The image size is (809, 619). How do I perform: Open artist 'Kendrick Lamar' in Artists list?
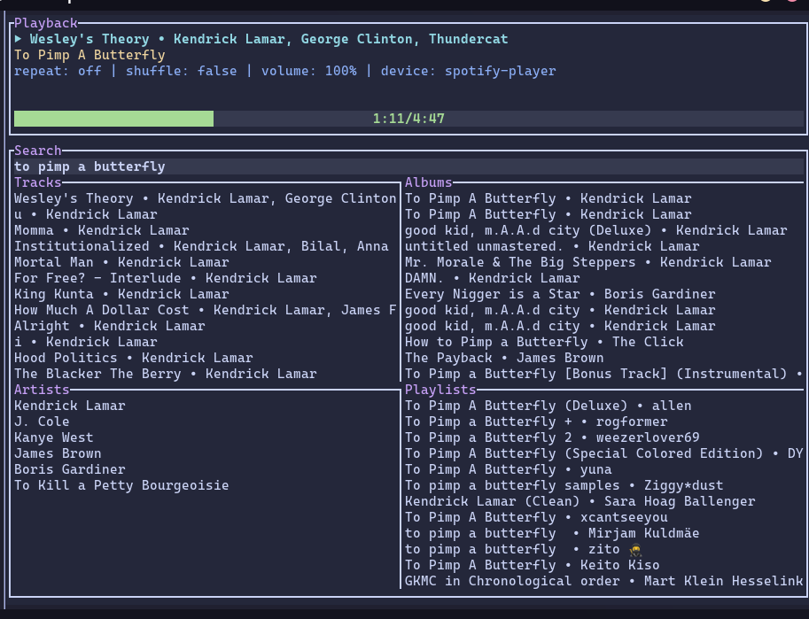pyautogui.click(x=70, y=406)
